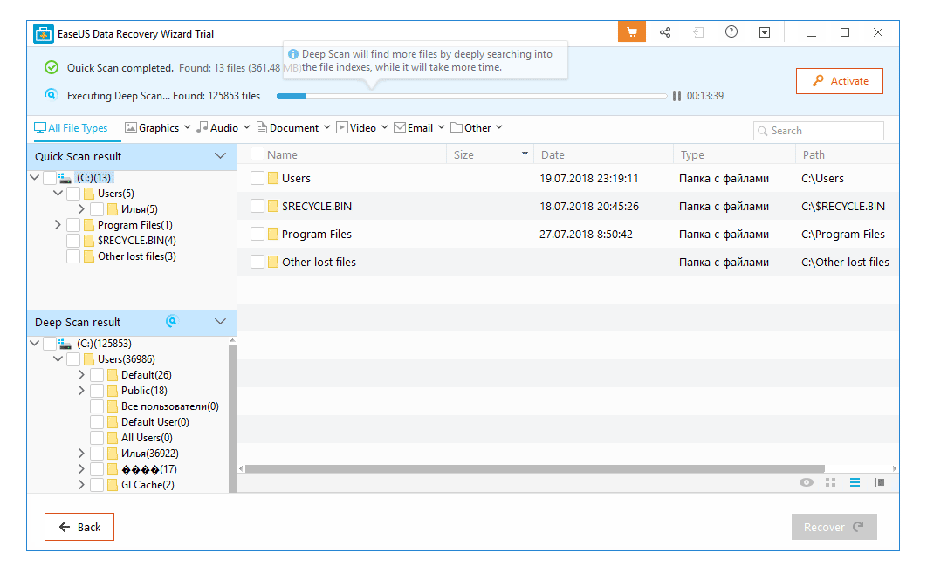Screen dimensions: 927x580
Task: Pause the deep scan
Action: (x=677, y=96)
